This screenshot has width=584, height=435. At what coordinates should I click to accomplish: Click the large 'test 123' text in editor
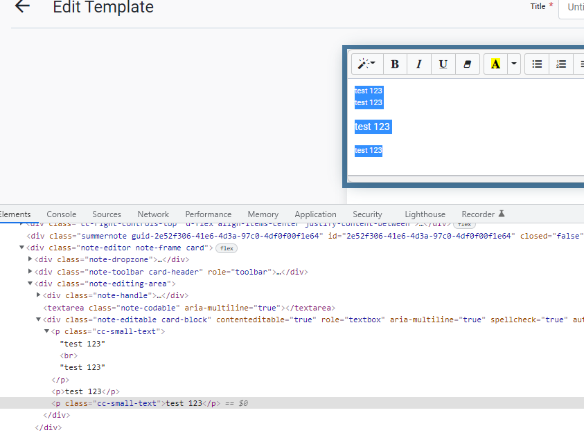pyautogui.click(x=372, y=127)
